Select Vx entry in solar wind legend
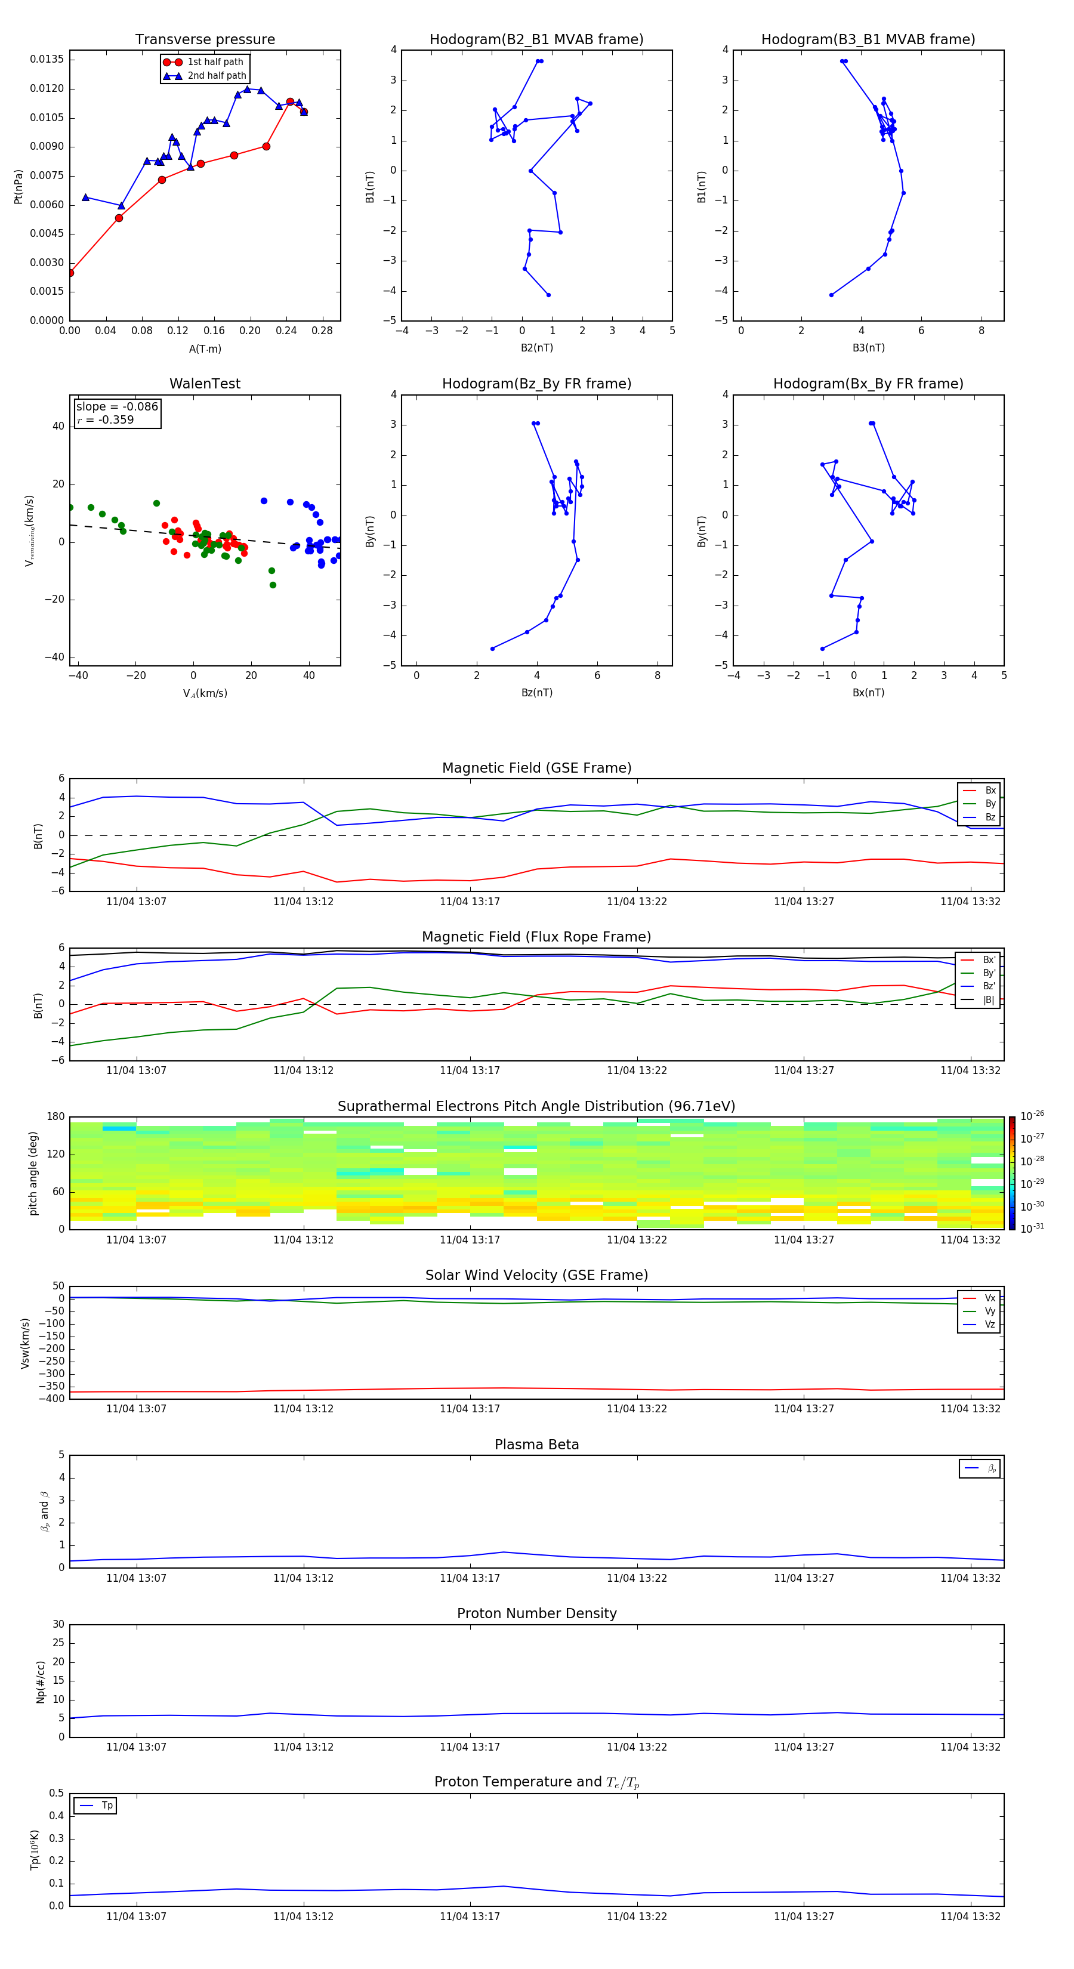The height and width of the screenshot is (1969, 1074). [979, 1298]
